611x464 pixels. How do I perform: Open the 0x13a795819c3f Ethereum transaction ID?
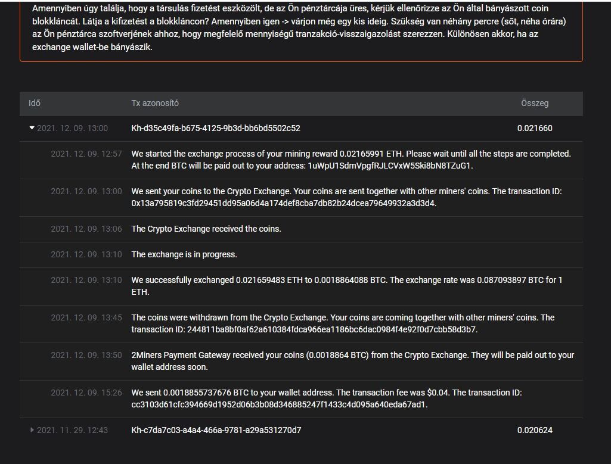coord(283,203)
